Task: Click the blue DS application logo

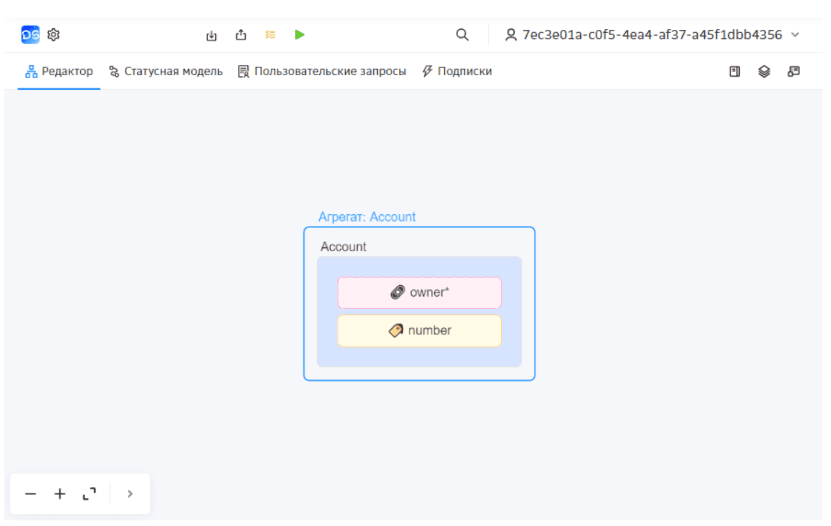Action: pyautogui.click(x=30, y=35)
